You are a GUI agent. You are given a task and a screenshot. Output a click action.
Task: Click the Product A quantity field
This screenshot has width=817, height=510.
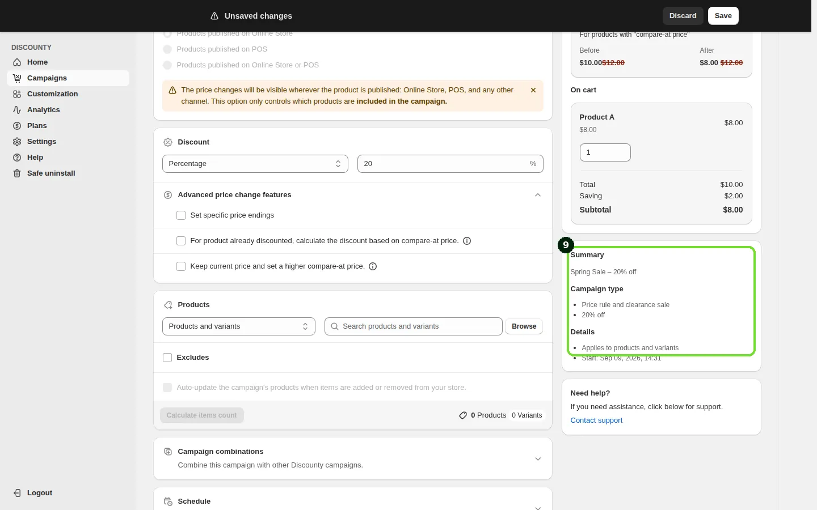point(605,152)
